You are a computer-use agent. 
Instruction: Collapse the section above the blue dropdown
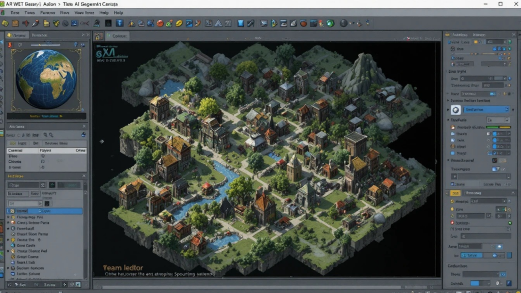coord(448,101)
